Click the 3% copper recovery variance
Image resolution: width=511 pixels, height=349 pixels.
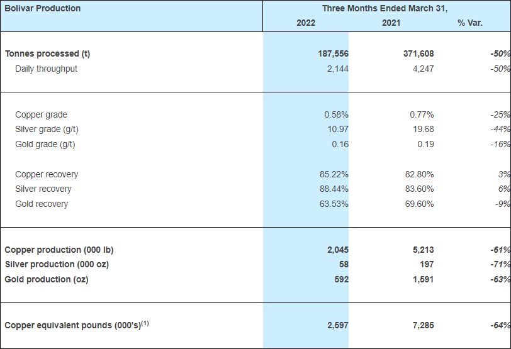[x=504, y=175]
